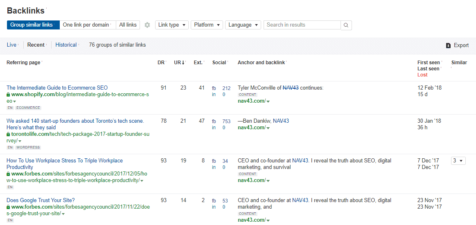Expand nav43.com arrow in Shopify row
476x225 pixels.
click(268, 101)
